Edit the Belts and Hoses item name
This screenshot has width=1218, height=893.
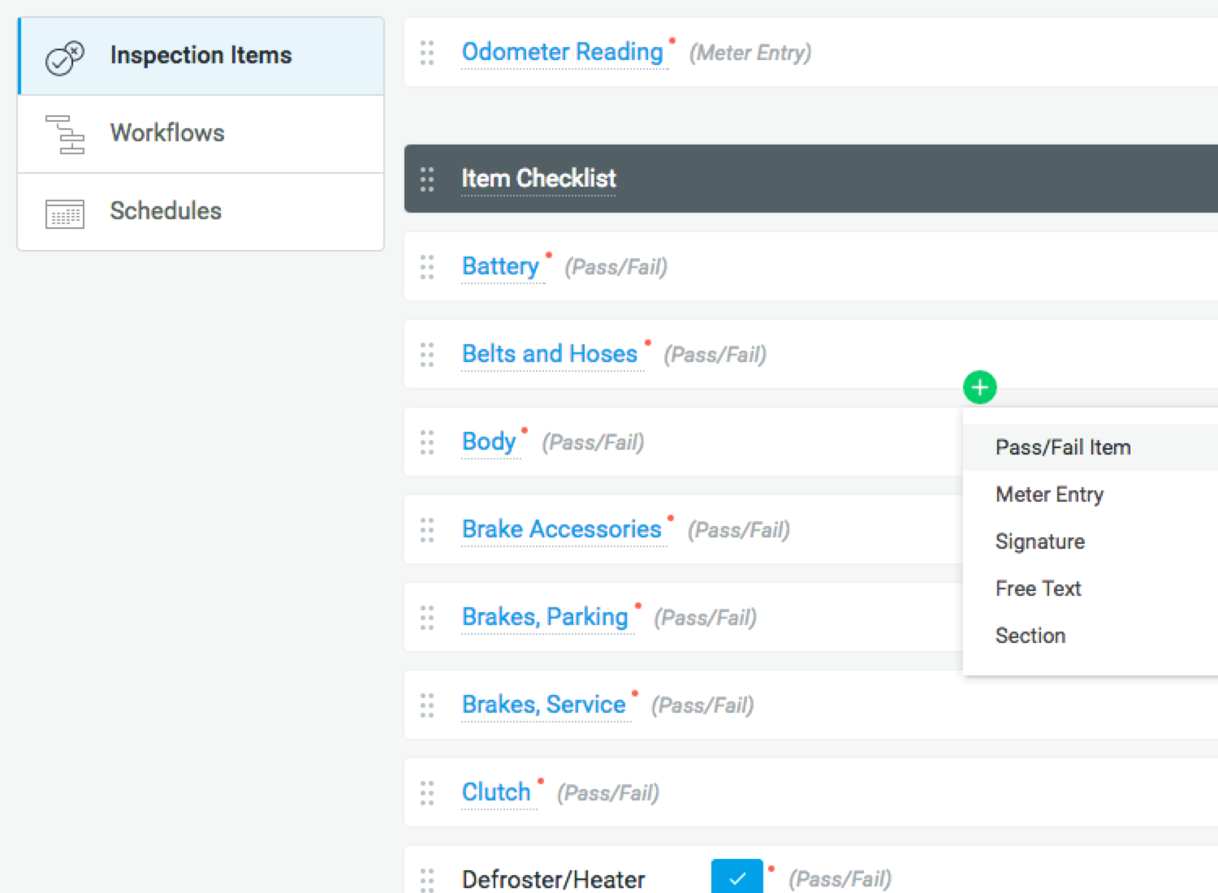(550, 354)
